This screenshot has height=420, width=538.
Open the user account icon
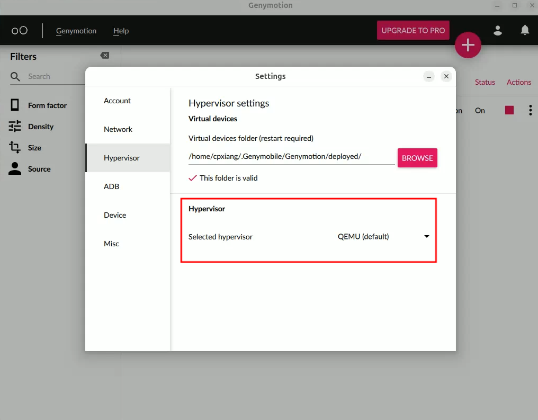tap(497, 31)
